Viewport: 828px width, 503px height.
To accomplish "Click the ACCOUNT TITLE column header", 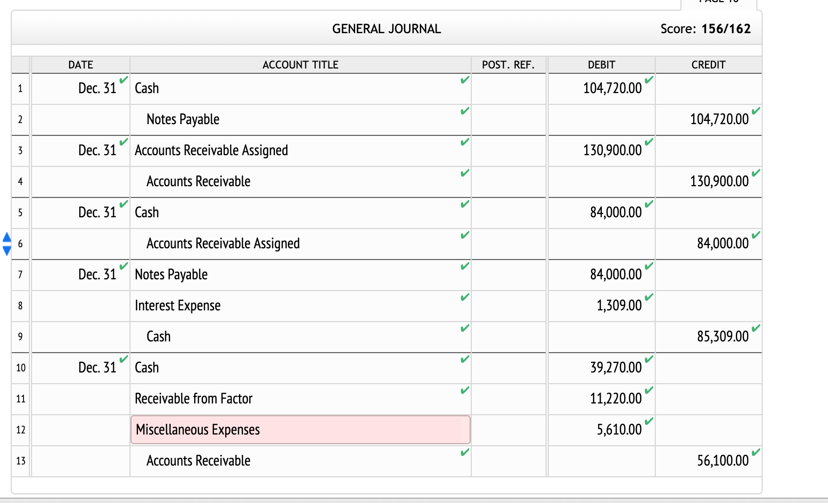I will (300, 65).
